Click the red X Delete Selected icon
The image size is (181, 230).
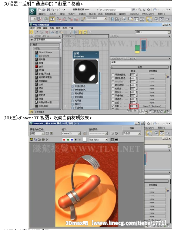[x=47, y=32]
